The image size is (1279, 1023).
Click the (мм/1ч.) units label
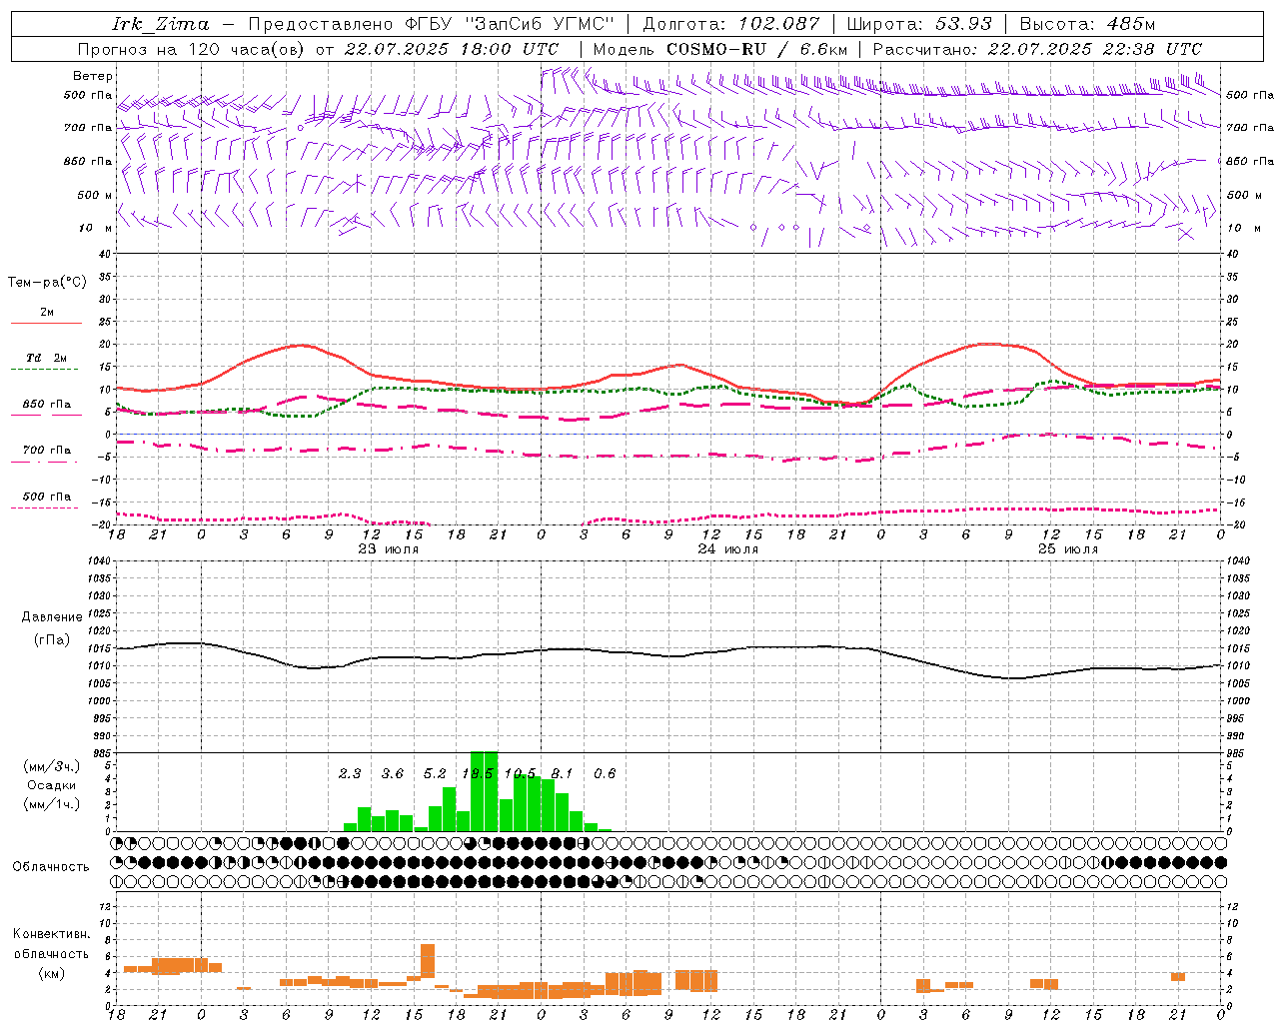coord(52,804)
